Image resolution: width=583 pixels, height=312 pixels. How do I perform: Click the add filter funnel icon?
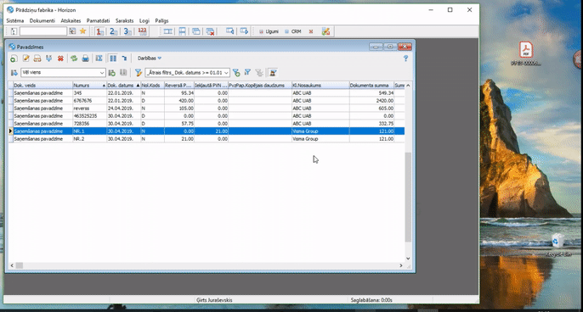(236, 73)
